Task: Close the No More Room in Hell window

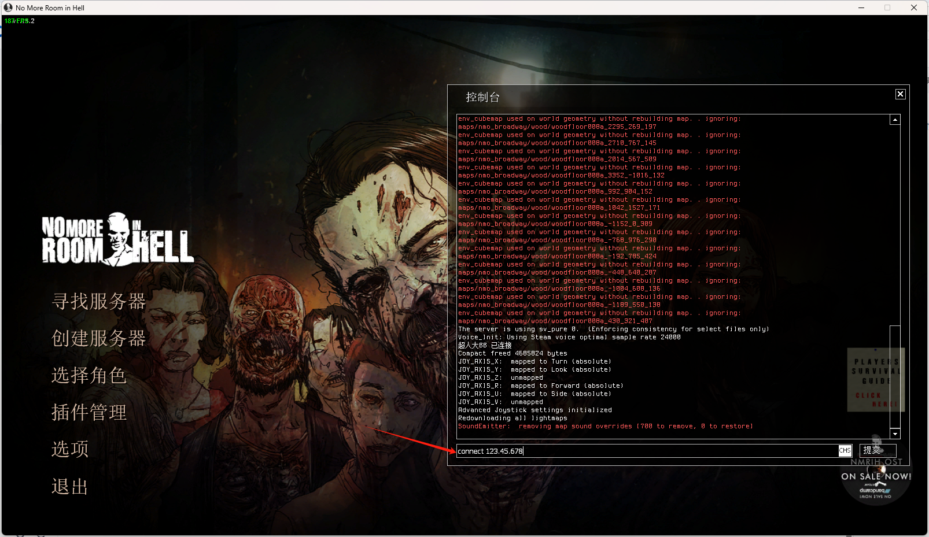Action: 914,8
